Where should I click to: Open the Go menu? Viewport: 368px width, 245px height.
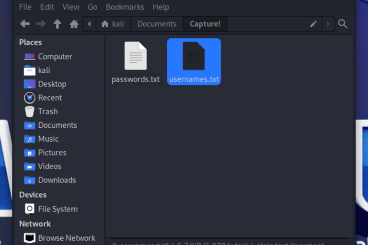pos(92,7)
